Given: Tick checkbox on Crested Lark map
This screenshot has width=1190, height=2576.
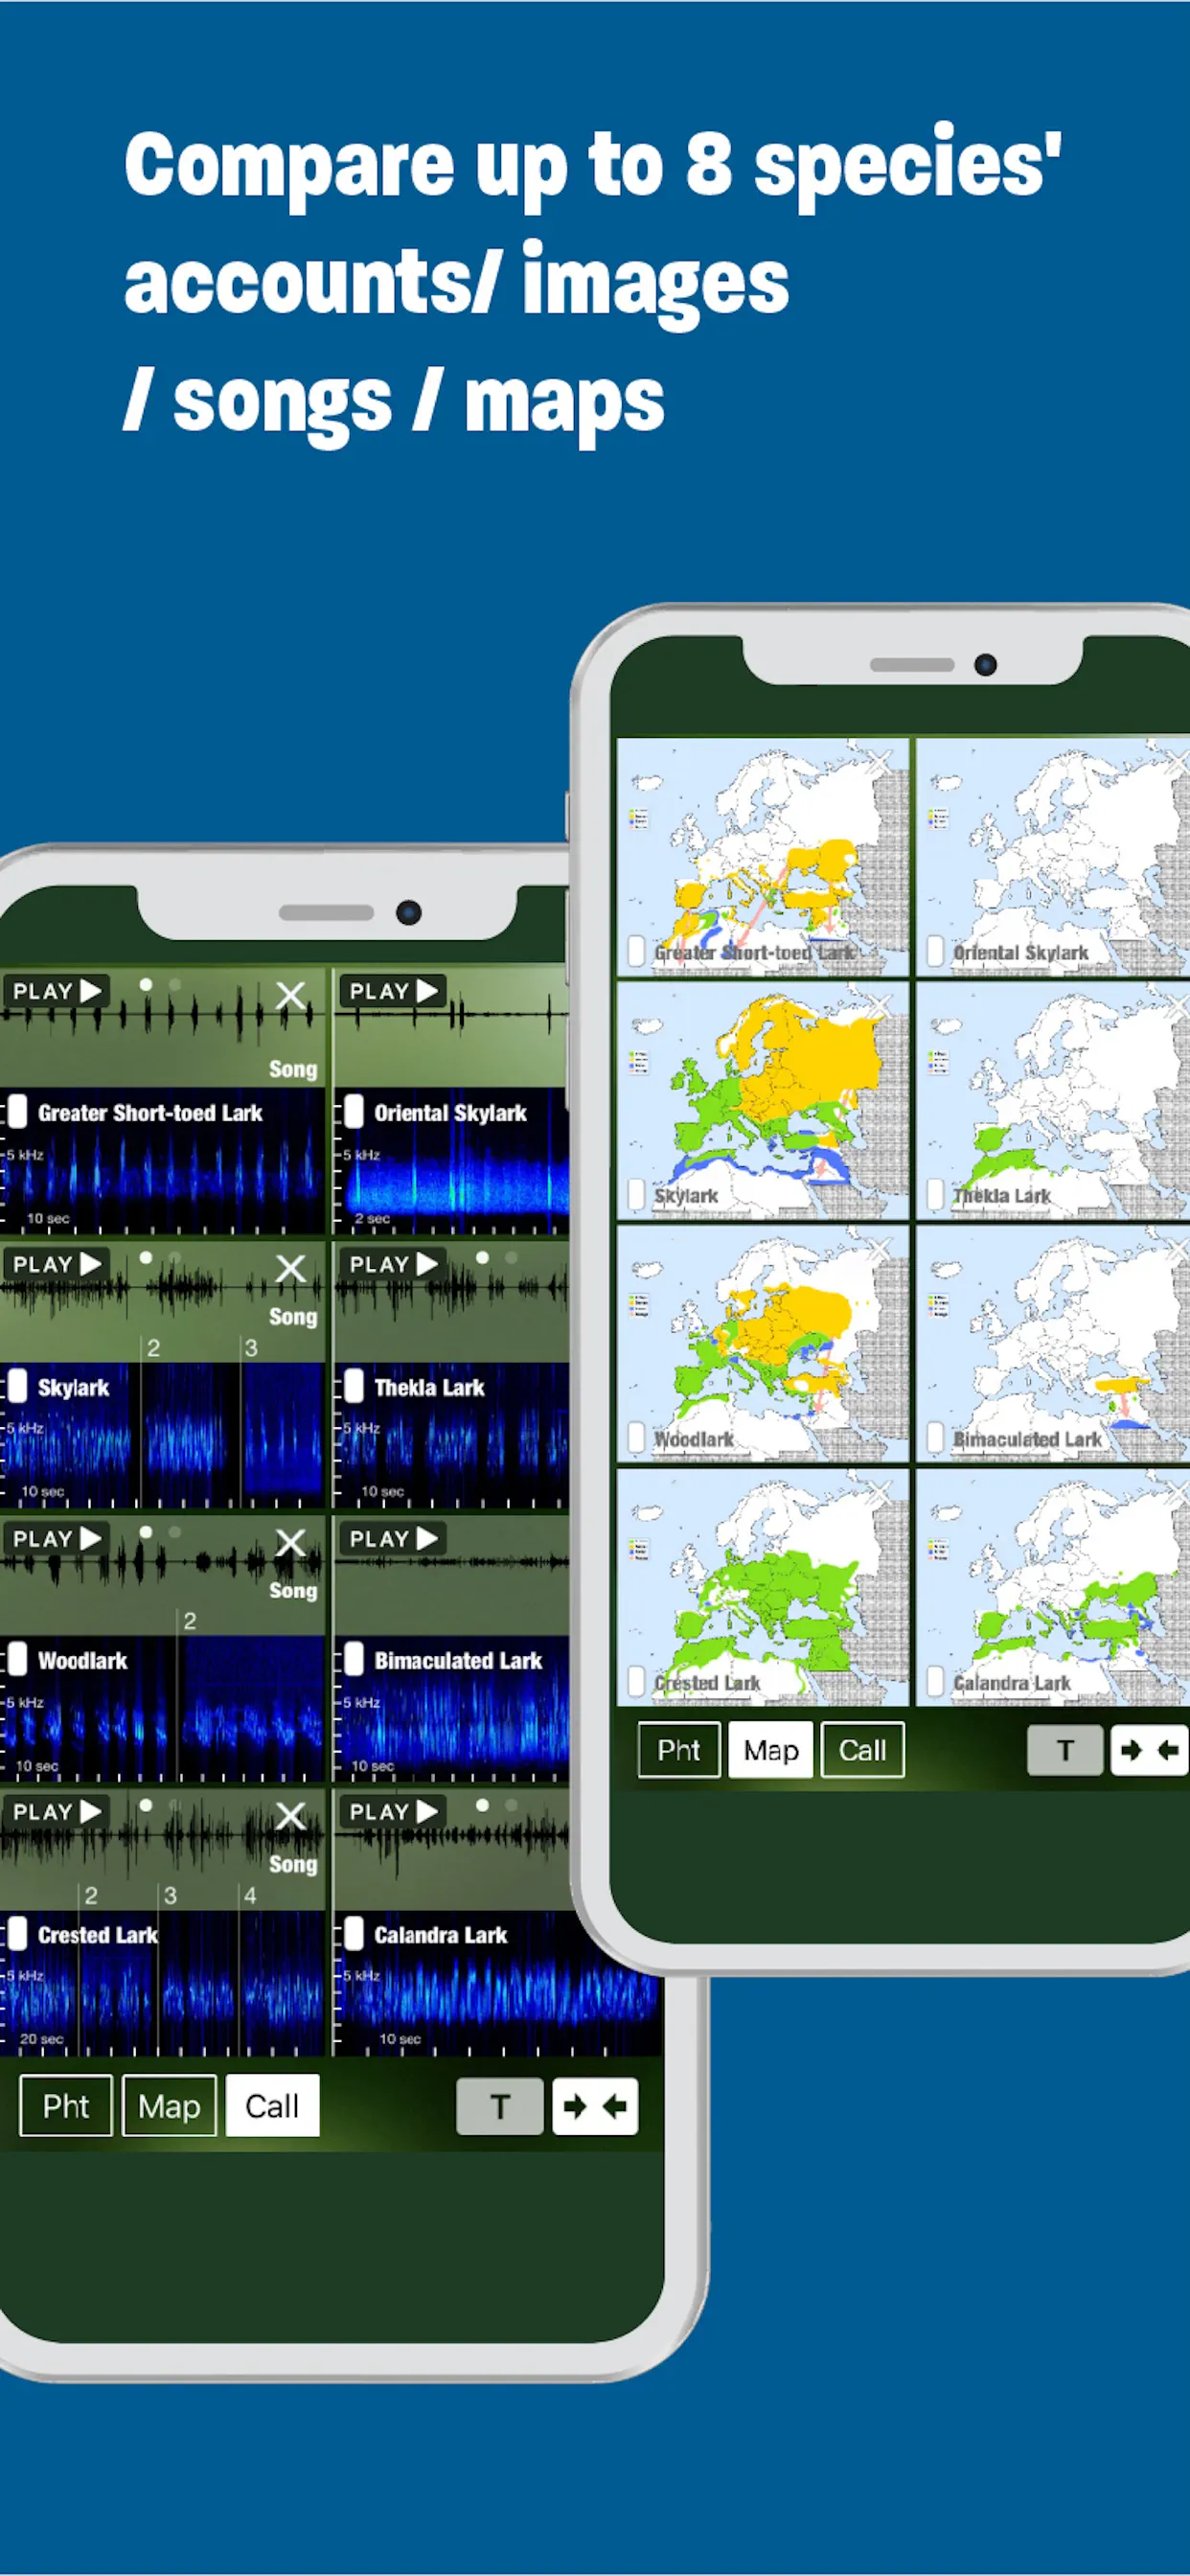Looking at the screenshot, I should 636,1681.
